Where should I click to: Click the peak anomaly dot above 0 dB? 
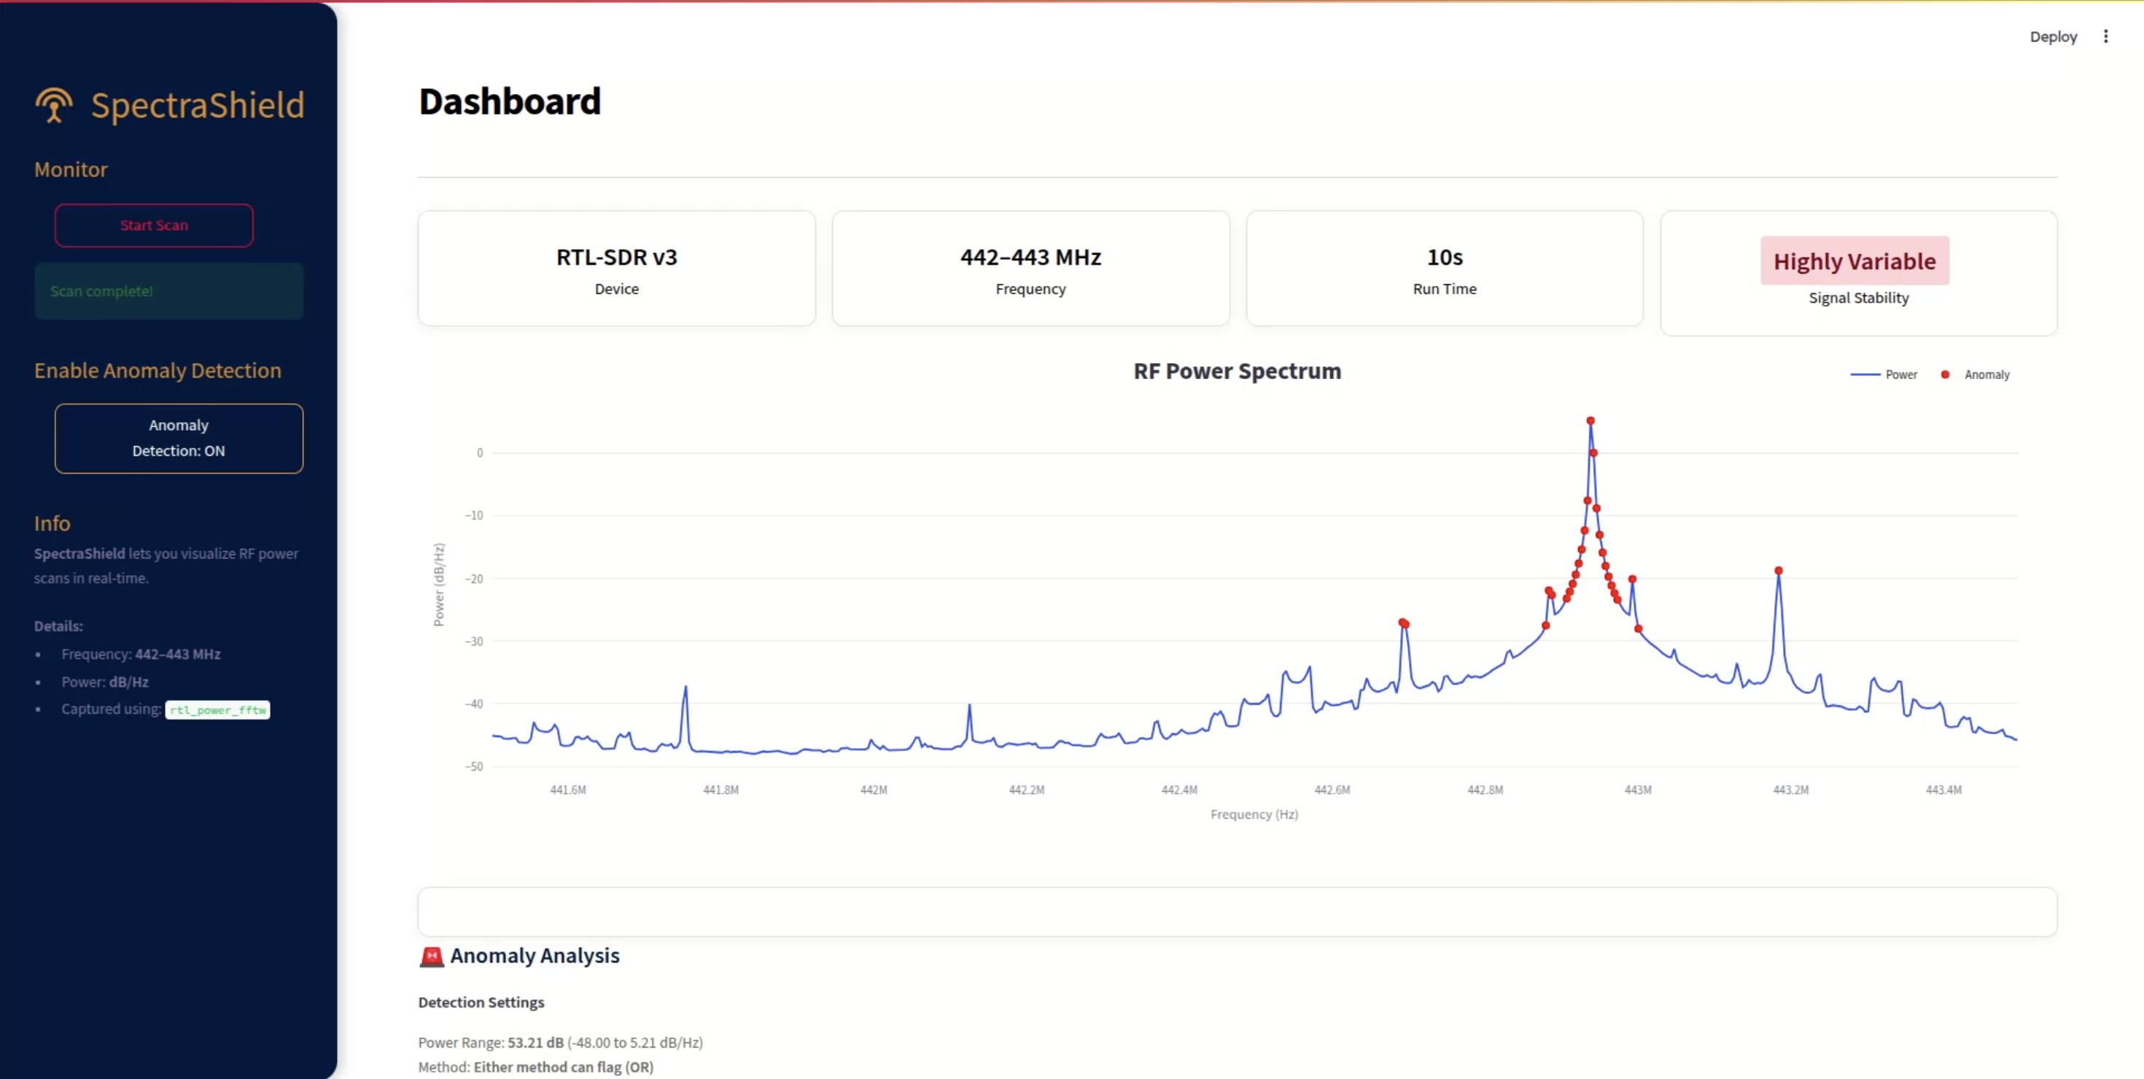point(1590,421)
